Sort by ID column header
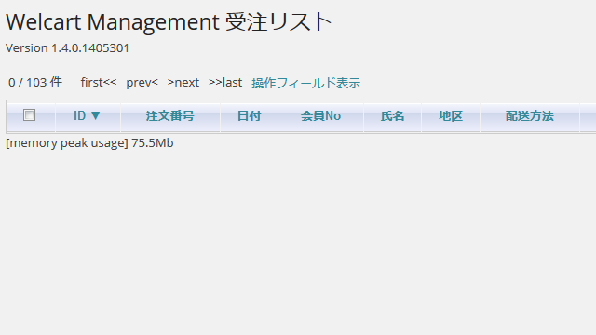This screenshot has height=335, width=596. [87, 115]
